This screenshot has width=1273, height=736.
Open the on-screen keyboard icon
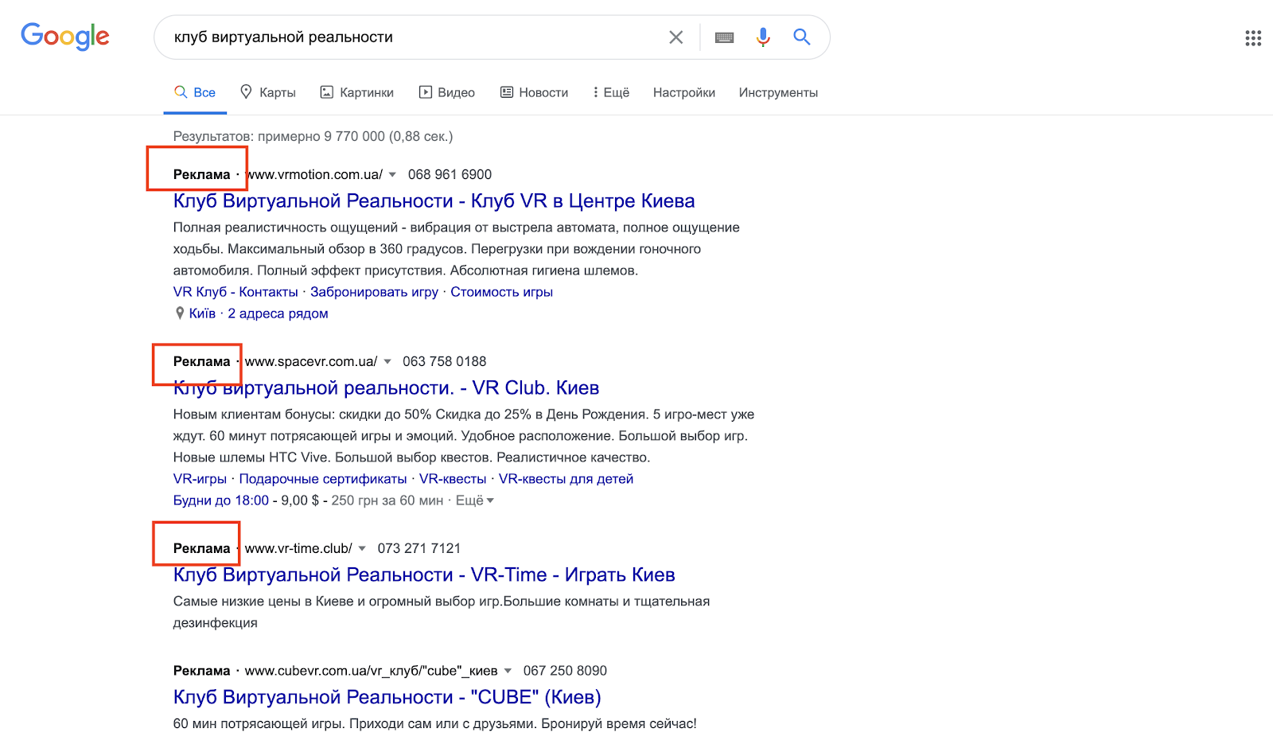[x=724, y=37]
